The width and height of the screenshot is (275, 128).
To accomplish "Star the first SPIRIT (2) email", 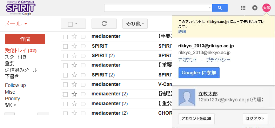I will pyautogui.click(x=74, y=55).
